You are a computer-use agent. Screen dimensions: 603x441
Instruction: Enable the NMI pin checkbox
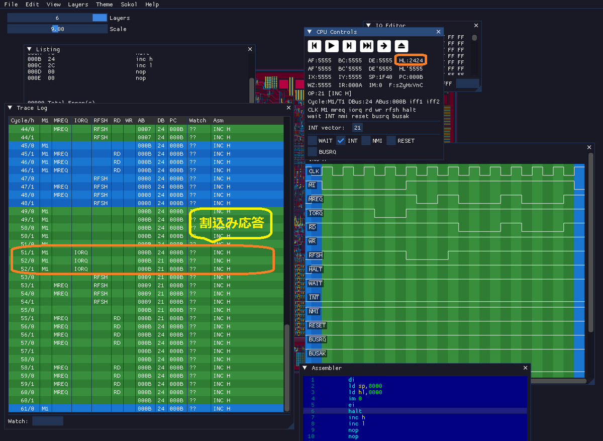[x=366, y=141]
